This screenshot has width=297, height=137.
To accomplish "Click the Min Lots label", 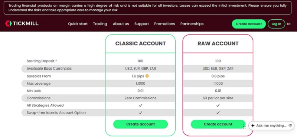I will [x=34, y=91].
